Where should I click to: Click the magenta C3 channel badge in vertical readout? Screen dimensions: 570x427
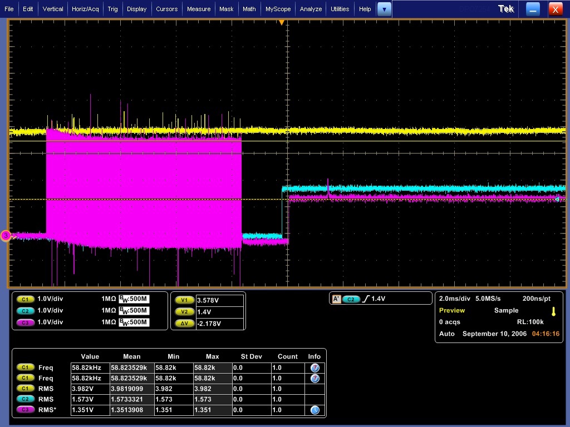pos(26,322)
